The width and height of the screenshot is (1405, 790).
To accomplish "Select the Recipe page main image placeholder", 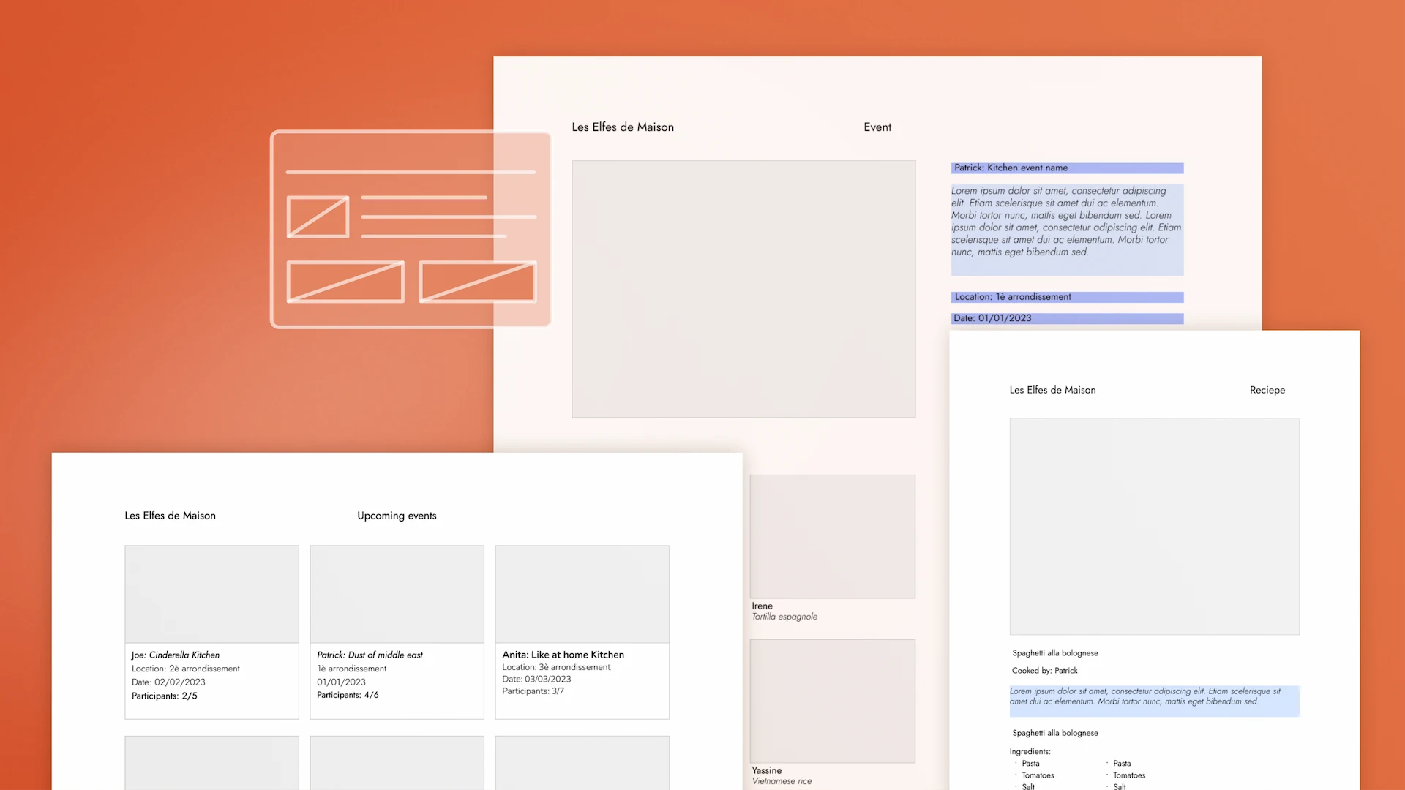I will point(1154,526).
